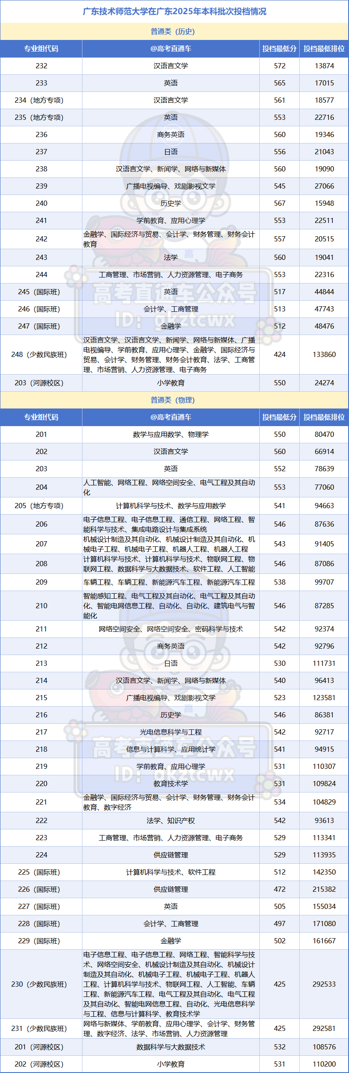Image resolution: width=349 pixels, height=1073 pixels.
Task: Select 信息与计算科学、应用统计学 cell
Action: click(x=171, y=749)
